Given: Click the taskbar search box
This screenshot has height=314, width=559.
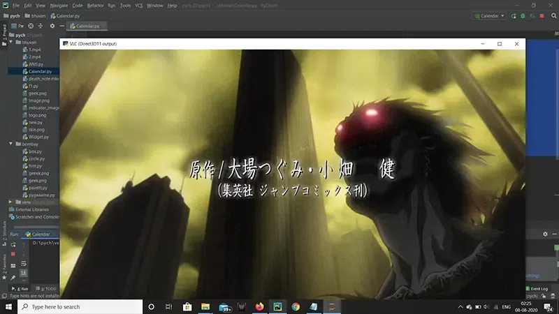Looking at the screenshot, I should [80, 306].
